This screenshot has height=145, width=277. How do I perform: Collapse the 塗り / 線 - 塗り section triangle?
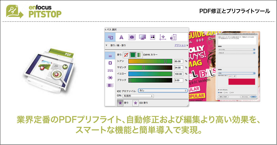point(106,45)
